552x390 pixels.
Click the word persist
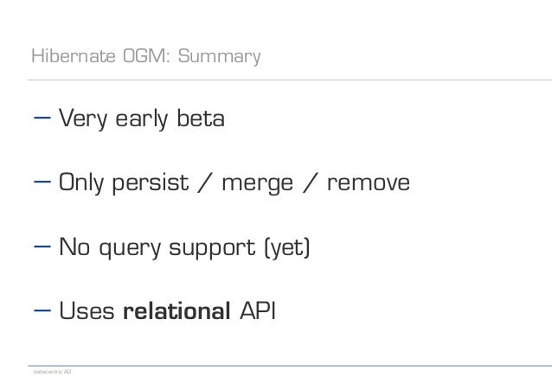[x=151, y=183]
